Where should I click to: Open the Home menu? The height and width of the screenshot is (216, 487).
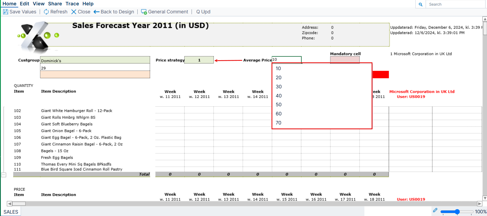[x=9, y=4]
